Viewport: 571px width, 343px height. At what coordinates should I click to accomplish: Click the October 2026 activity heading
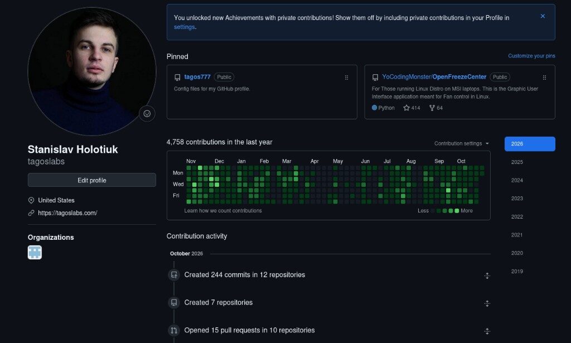click(186, 253)
